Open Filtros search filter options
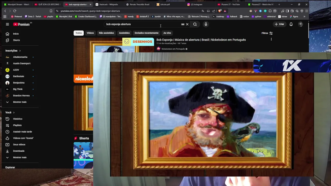The width and height of the screenshot is (331, 186). click(267, 33)
